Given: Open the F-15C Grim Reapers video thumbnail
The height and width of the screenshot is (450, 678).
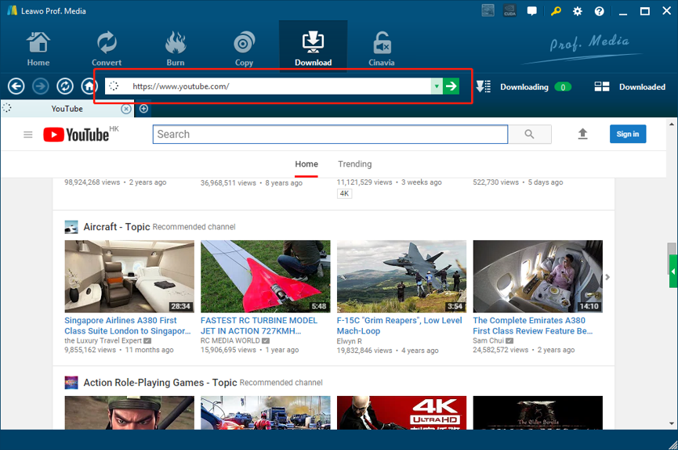Looking at the screenshot, I should [401, 276].
